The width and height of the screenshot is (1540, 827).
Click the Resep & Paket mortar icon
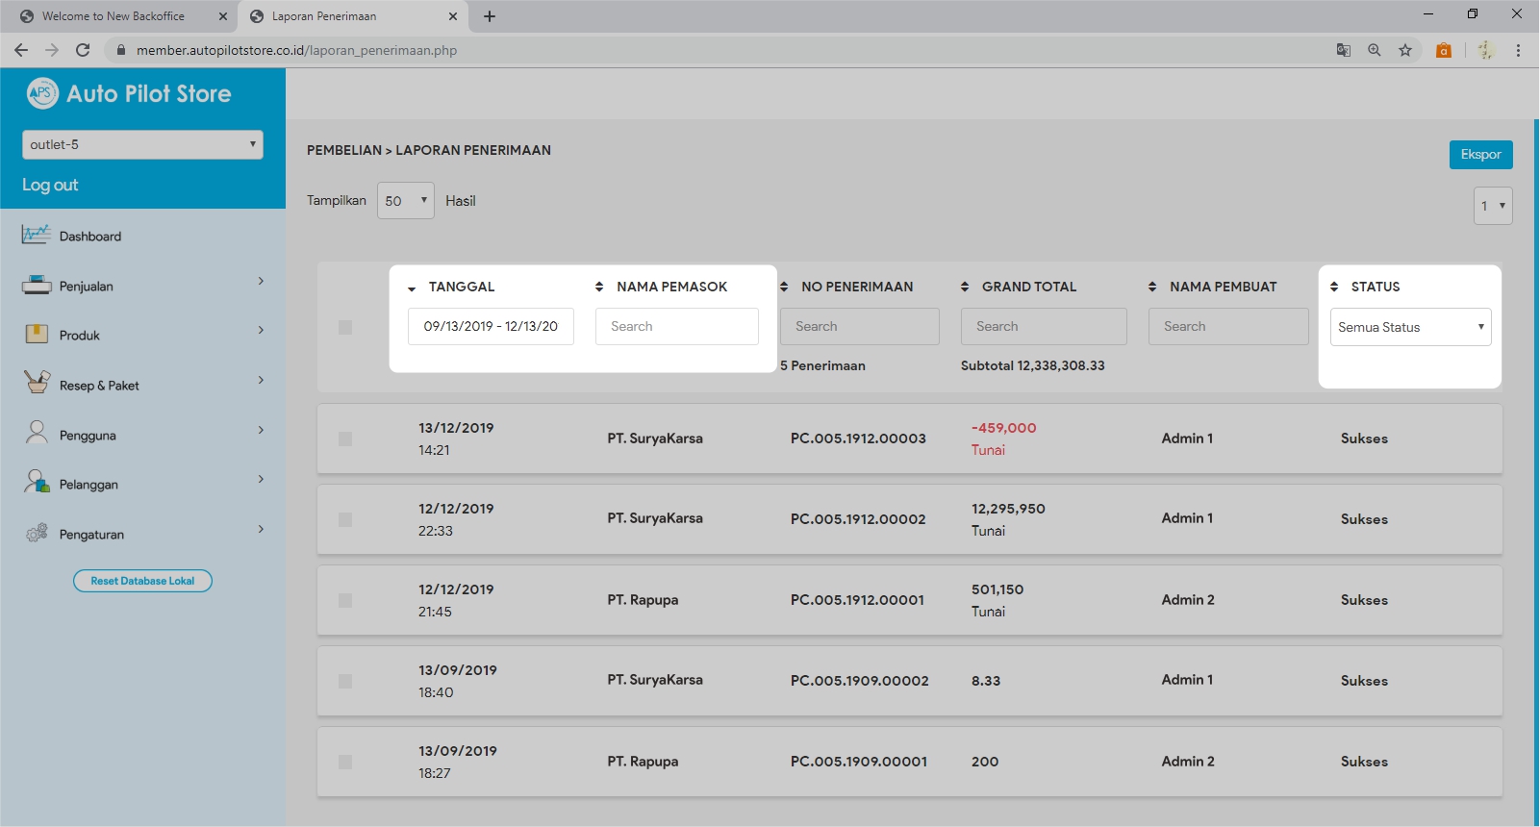click(37, 384)
